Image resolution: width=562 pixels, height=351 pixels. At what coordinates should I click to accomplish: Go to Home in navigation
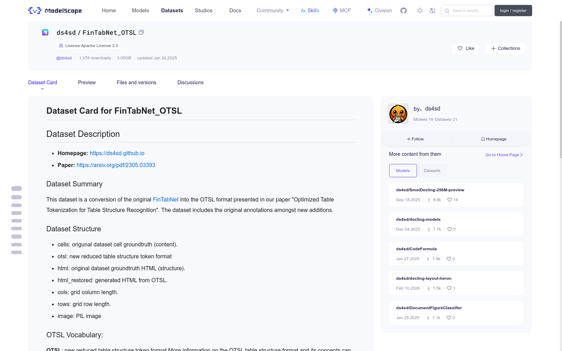(x=109, y=11)
